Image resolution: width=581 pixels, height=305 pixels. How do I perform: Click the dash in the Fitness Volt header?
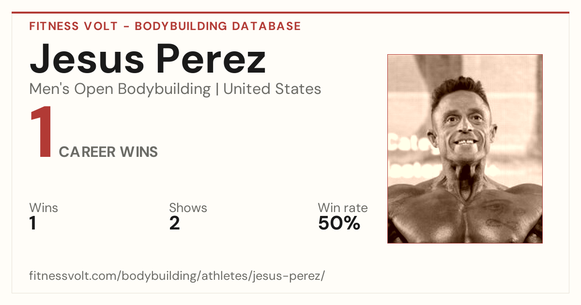click(x=126, y=27)
